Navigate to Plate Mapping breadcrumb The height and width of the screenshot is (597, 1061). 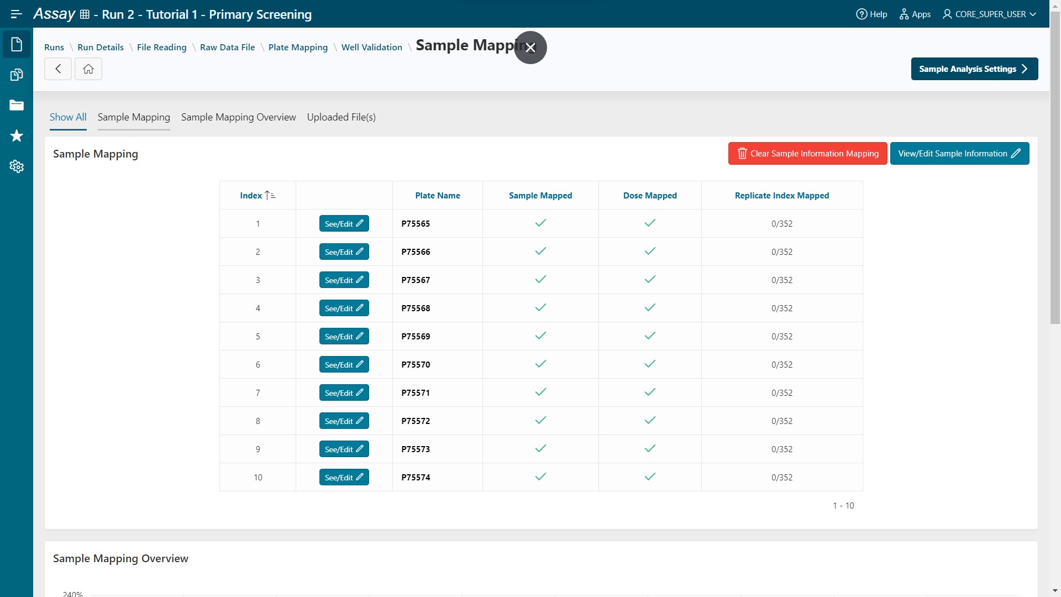click(298, 48)
